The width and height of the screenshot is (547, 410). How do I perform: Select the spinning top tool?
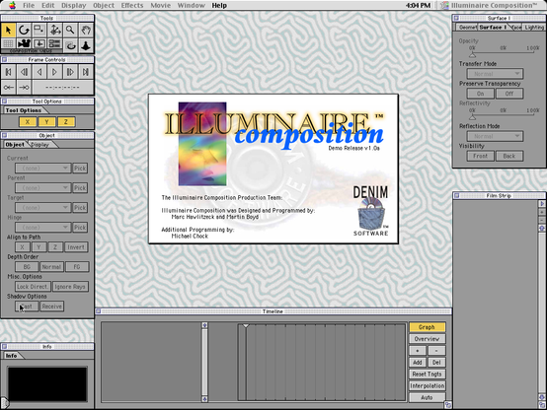pyautogui.click(x=86, y=45)
